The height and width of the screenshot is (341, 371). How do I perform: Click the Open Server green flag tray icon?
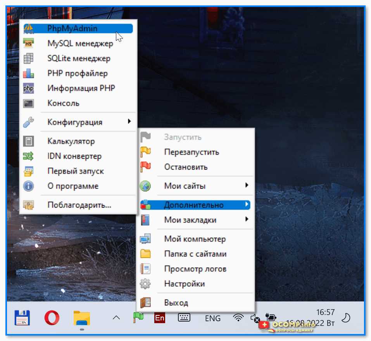138,318
